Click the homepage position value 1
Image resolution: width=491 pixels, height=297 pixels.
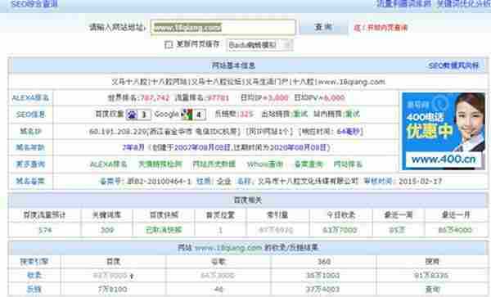(220, 231)
